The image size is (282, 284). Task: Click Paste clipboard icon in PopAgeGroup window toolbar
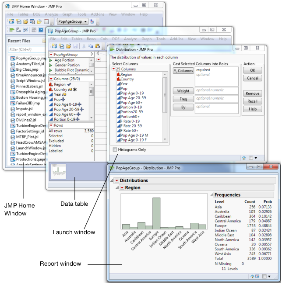click(98, 46)
